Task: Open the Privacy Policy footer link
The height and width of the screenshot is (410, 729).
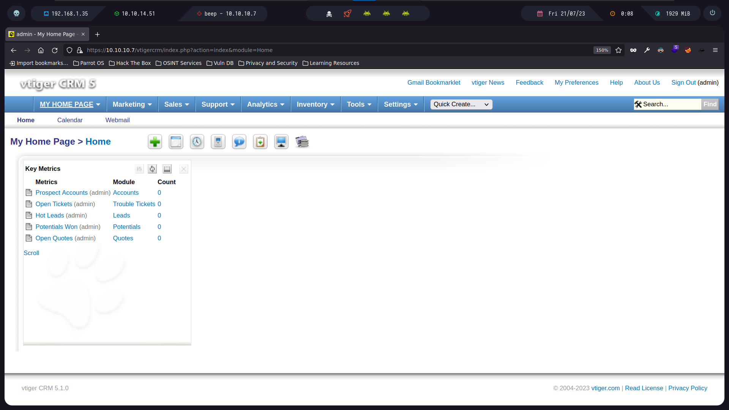Action: point(688,388)
